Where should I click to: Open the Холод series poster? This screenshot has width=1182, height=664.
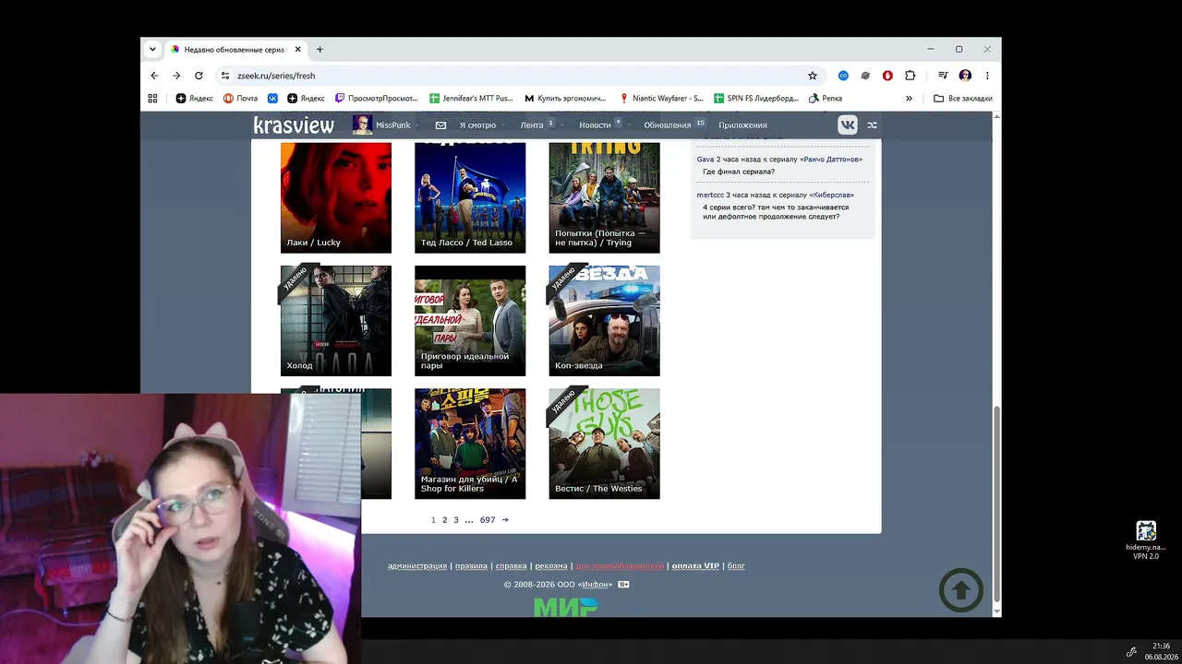pos(336,321)
